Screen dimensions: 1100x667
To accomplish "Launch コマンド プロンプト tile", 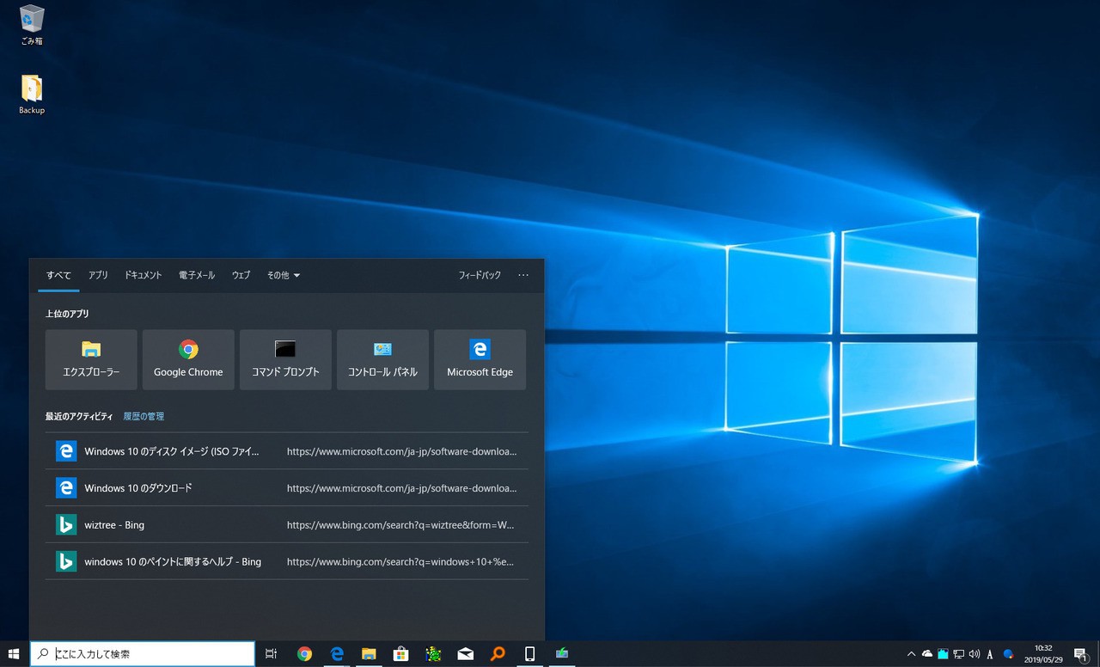I will click(x=285, y=359).
